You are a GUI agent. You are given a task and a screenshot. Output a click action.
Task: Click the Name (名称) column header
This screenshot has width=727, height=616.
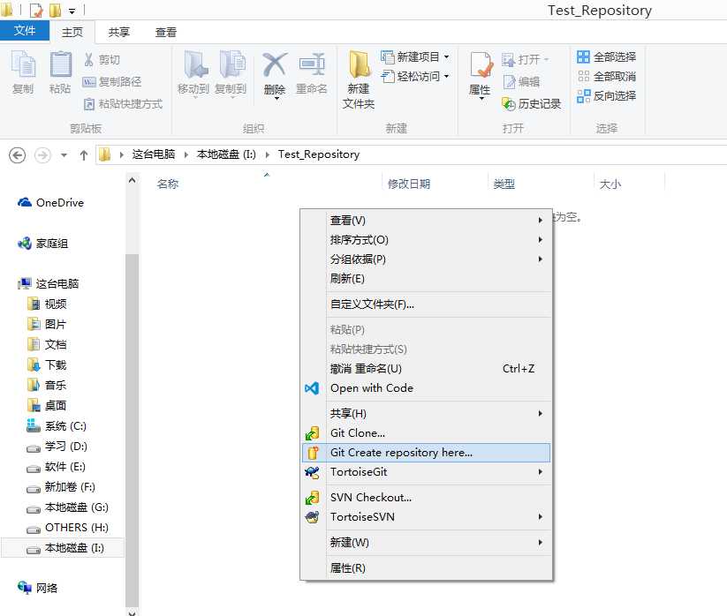click(168, 184)
